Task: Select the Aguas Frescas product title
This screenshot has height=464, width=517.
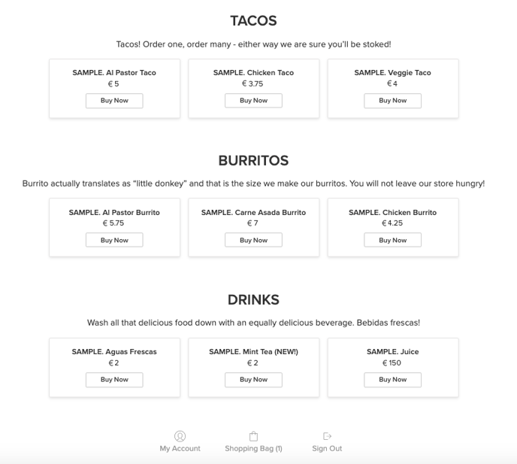Action: (114, 352)
